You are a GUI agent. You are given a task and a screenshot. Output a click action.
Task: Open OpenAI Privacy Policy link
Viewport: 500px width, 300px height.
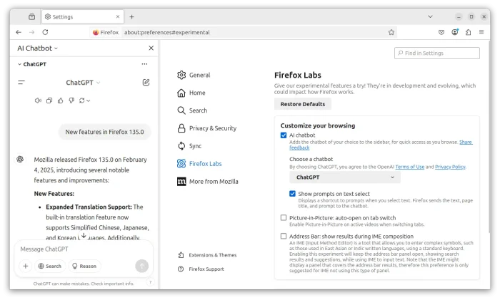450,167
